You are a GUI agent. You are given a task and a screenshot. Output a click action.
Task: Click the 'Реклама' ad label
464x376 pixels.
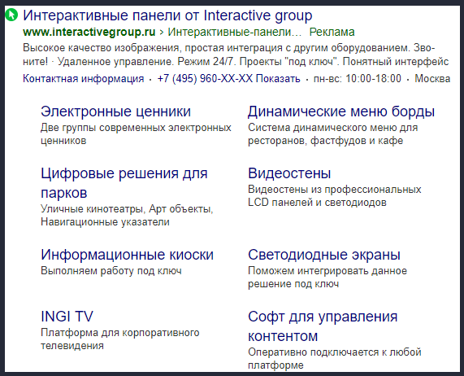coord(332,32)
